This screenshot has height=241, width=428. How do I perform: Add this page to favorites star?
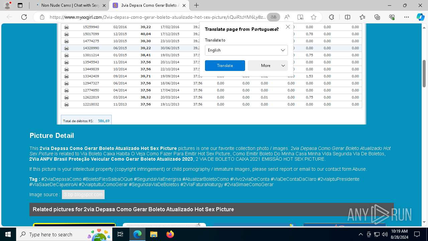click(x=314, y=17)
